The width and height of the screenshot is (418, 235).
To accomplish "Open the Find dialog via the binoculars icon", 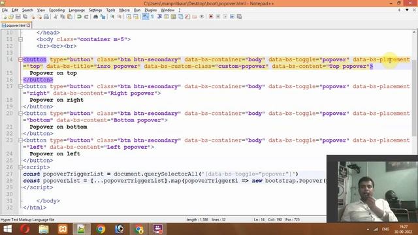I will (x=95, y=16).
